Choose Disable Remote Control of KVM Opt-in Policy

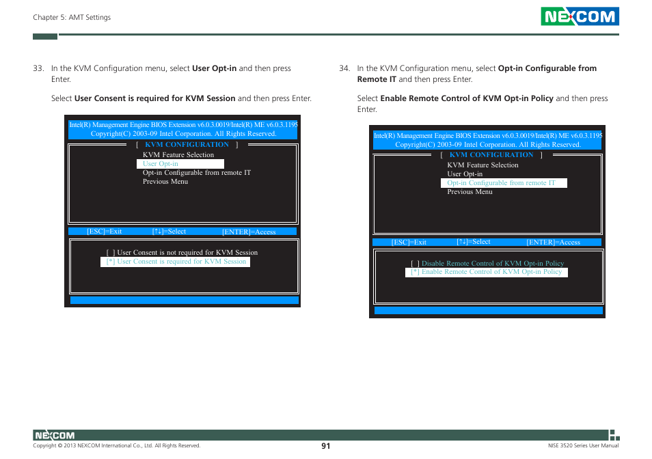point(487,264)
